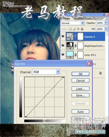
Task: Select the Curves 1 layer mask thumbnail
Action: pyautogui.click(x=80, y=36)
